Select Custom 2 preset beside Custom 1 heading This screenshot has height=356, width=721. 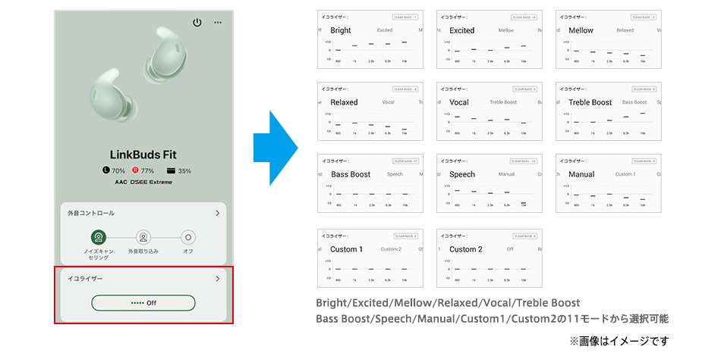[x=391, y=249]
